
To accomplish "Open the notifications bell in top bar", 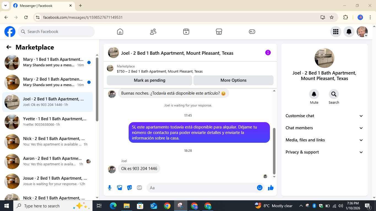I will tap(349, 32).
